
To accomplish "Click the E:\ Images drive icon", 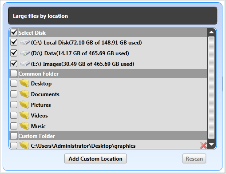I will coord(24,64).
